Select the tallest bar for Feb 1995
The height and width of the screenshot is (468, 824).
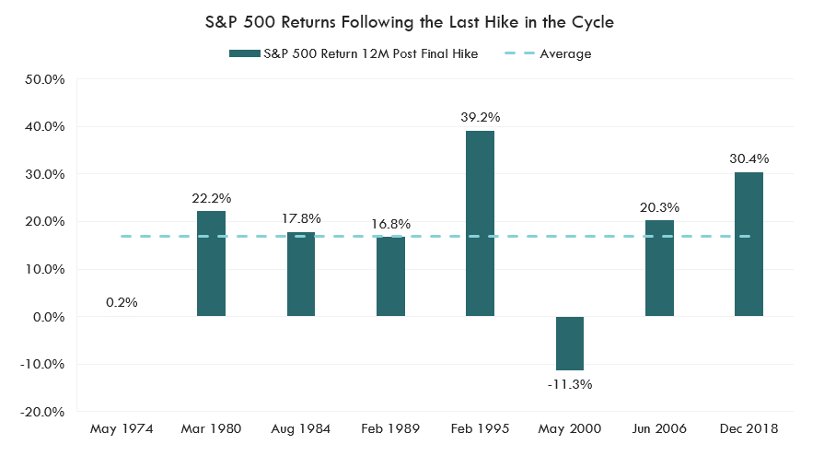(x=480, y=223)
